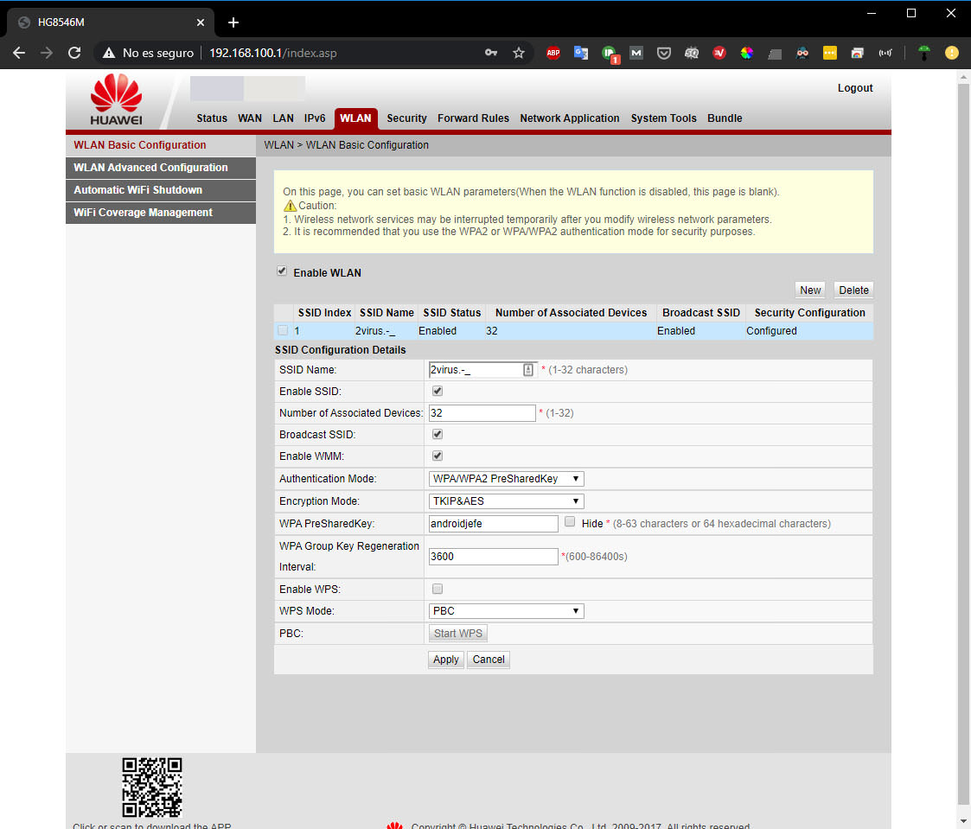
Task: Open WLAN Advanced Configuration in the sidebar
Action: 150,168
